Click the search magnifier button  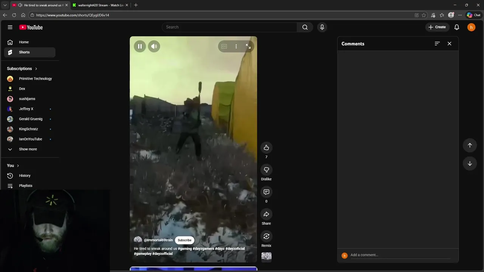click(x=305, y=27)
